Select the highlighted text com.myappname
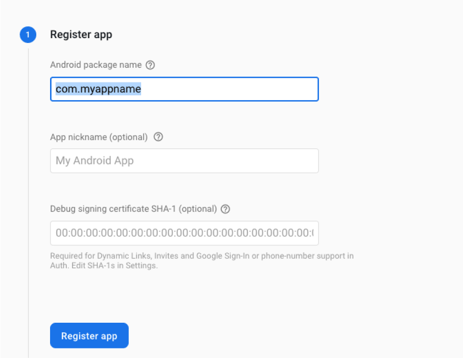Viewport: 463px width, 358px height. (x=98, y=89)
